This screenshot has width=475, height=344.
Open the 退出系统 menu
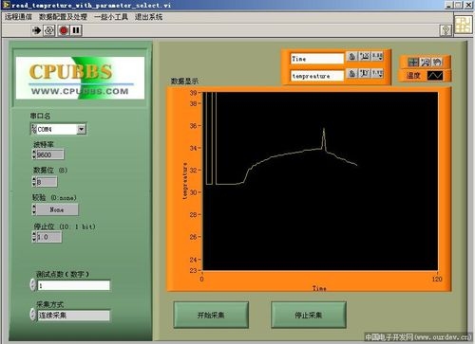tap(148, 17)
